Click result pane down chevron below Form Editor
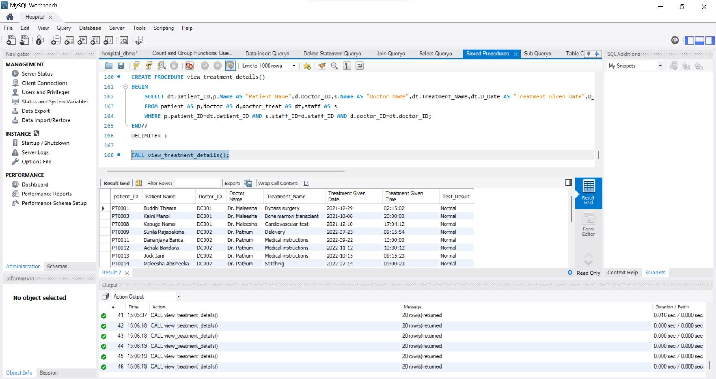The image size is (716, 379). 588,262
